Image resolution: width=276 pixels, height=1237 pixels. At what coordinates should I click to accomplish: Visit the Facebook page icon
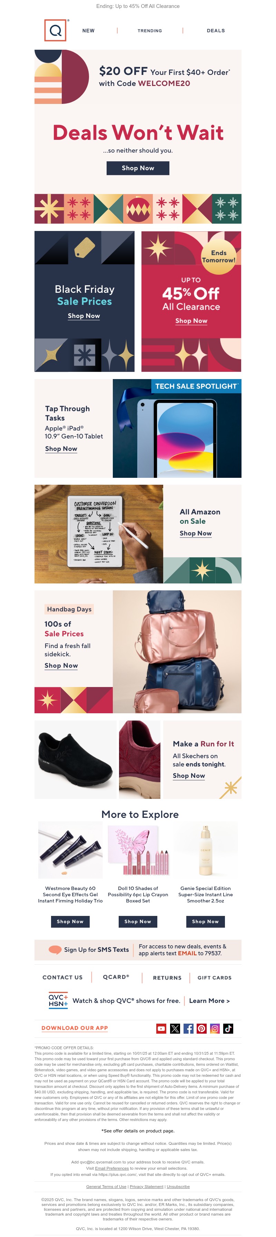click(x=188, y=1028)
